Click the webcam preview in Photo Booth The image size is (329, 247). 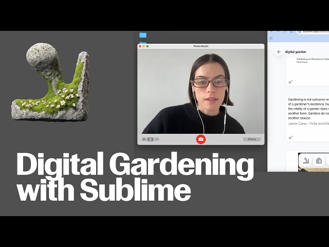201,92
